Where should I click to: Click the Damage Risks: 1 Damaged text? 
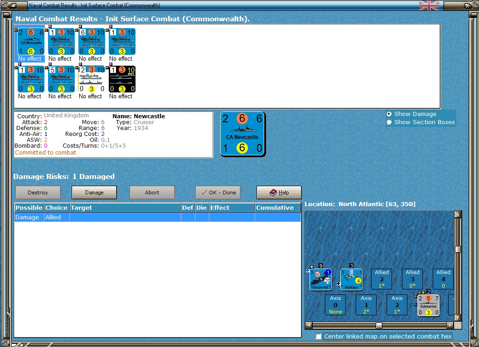coord(64,177)
